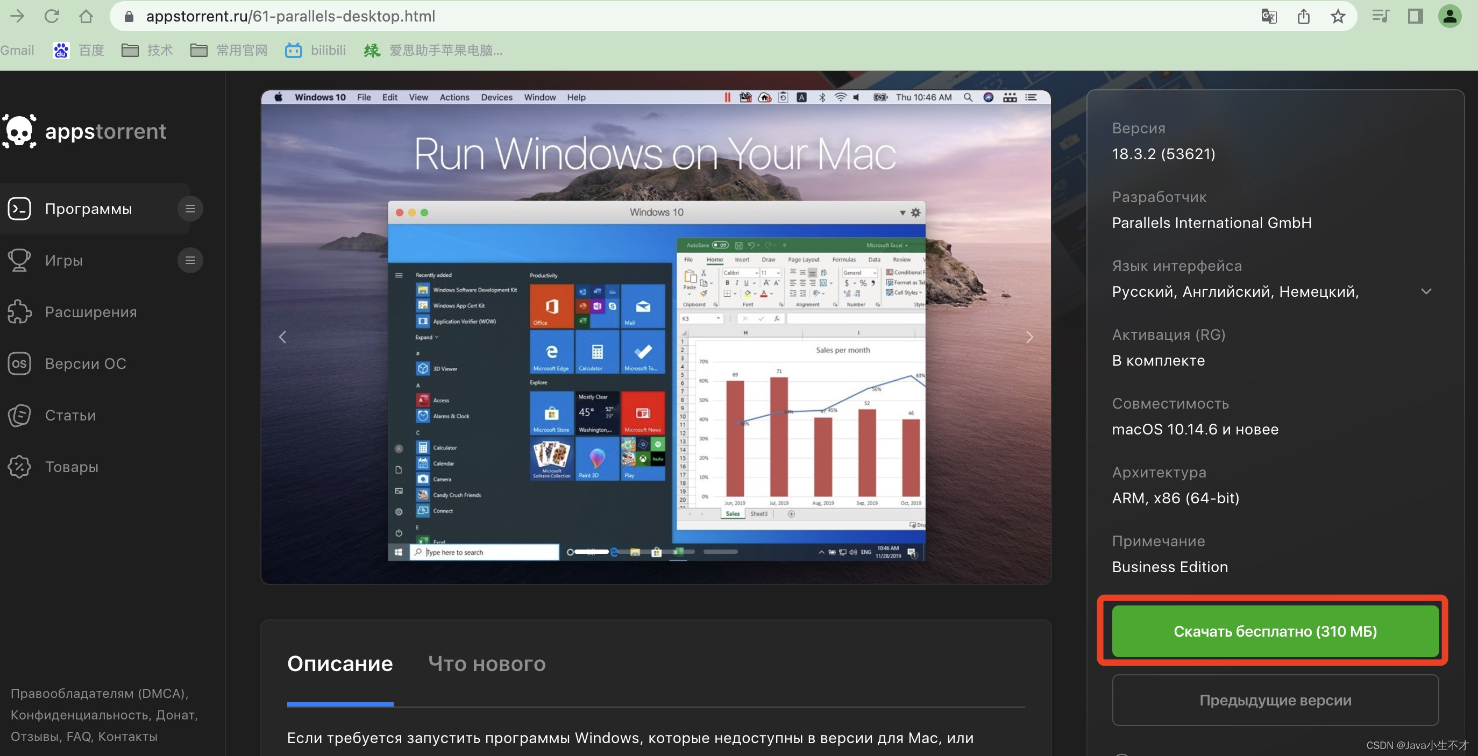The width and height of the screenshot is (1478, 756).
Task: Click the Товары sidebar item
Action: [x=71, y=467]
